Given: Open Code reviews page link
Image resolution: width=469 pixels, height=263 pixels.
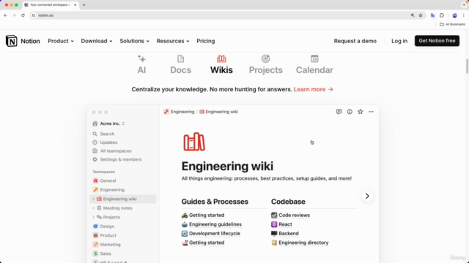Looking at the screenshot, I should pyautogui.click(x=294, y=215).
